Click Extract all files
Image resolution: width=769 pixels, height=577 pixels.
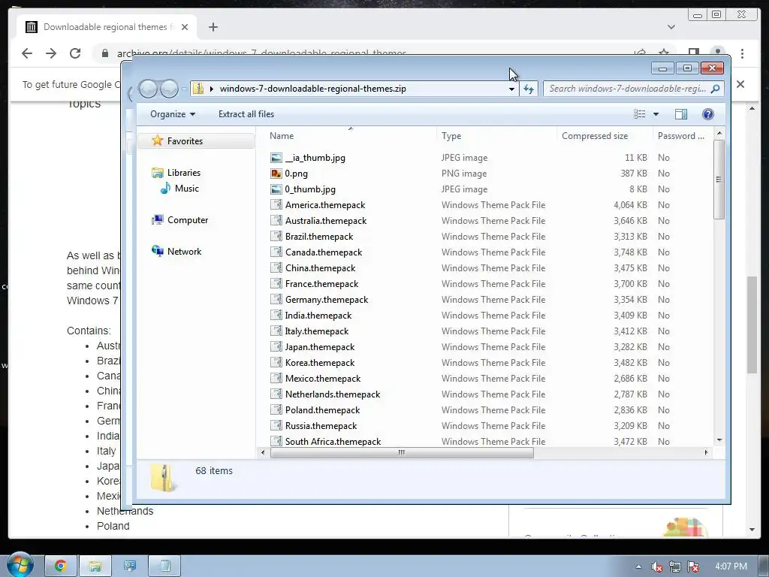click(x=246, y=114)
